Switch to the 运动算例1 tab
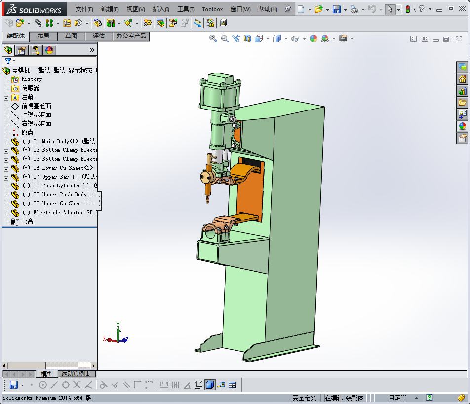 75,374
